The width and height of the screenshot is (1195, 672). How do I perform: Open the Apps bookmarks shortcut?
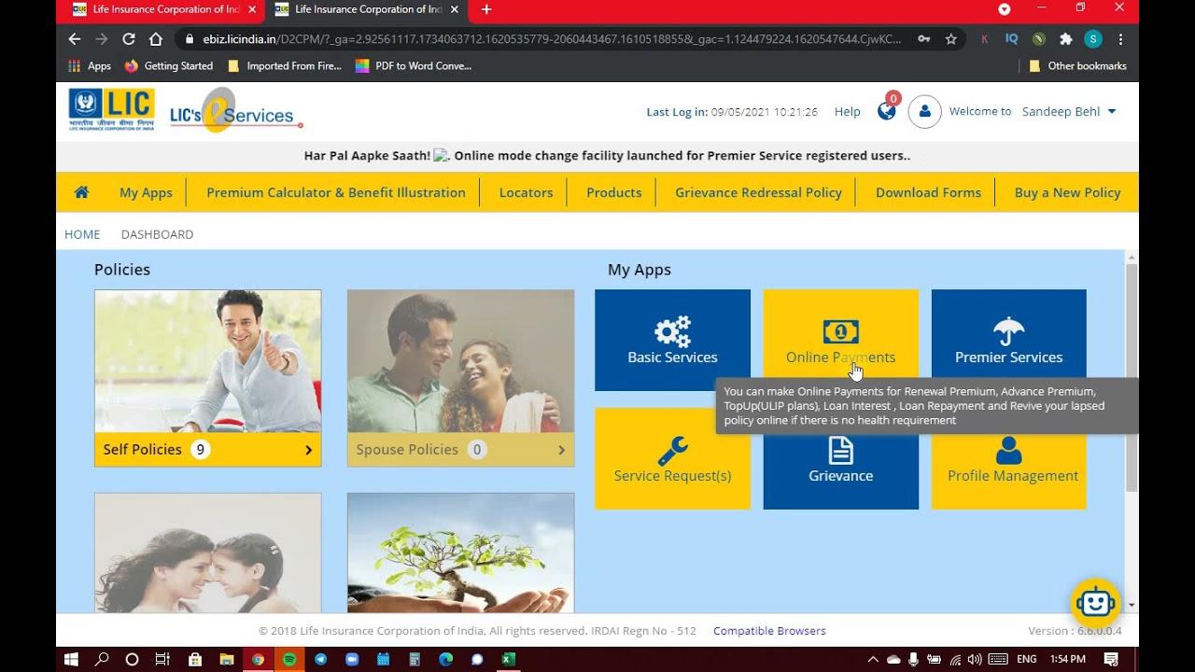point(90,66)
